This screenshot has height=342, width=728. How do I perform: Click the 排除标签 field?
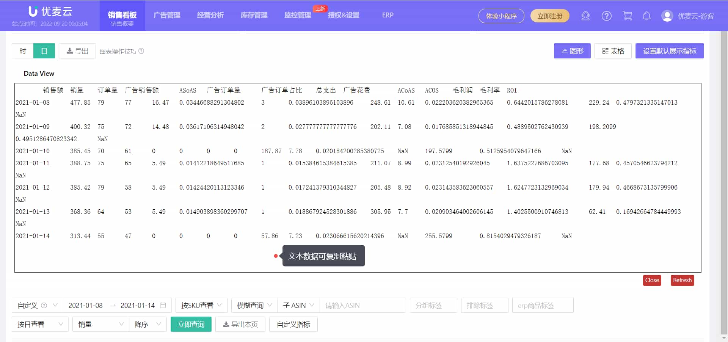click(x=485, y=305)
